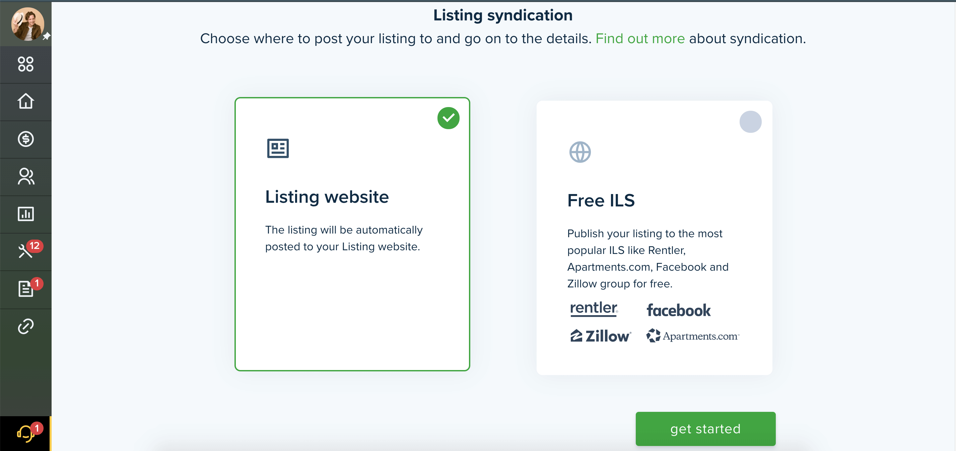Click the pin icon beside the avatar
Viewport: 956px width, 451px height.
46,36
